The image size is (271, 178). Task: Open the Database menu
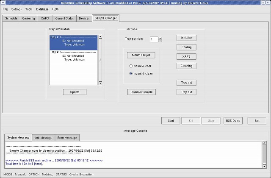[x=42, y=9]
